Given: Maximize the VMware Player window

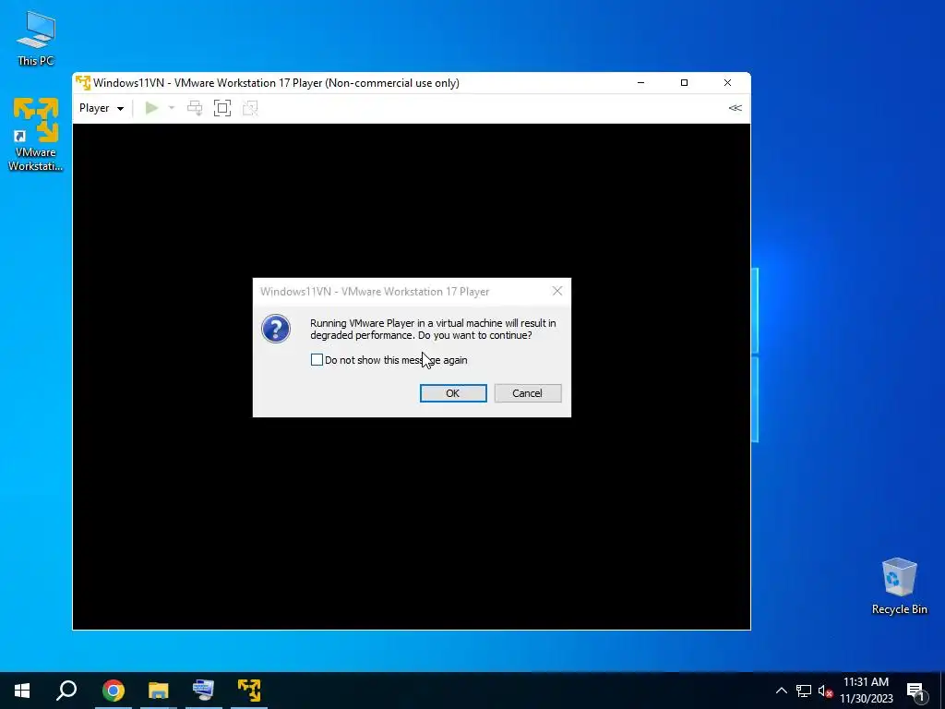Looking at the screenshot, I should coord(684,82).
